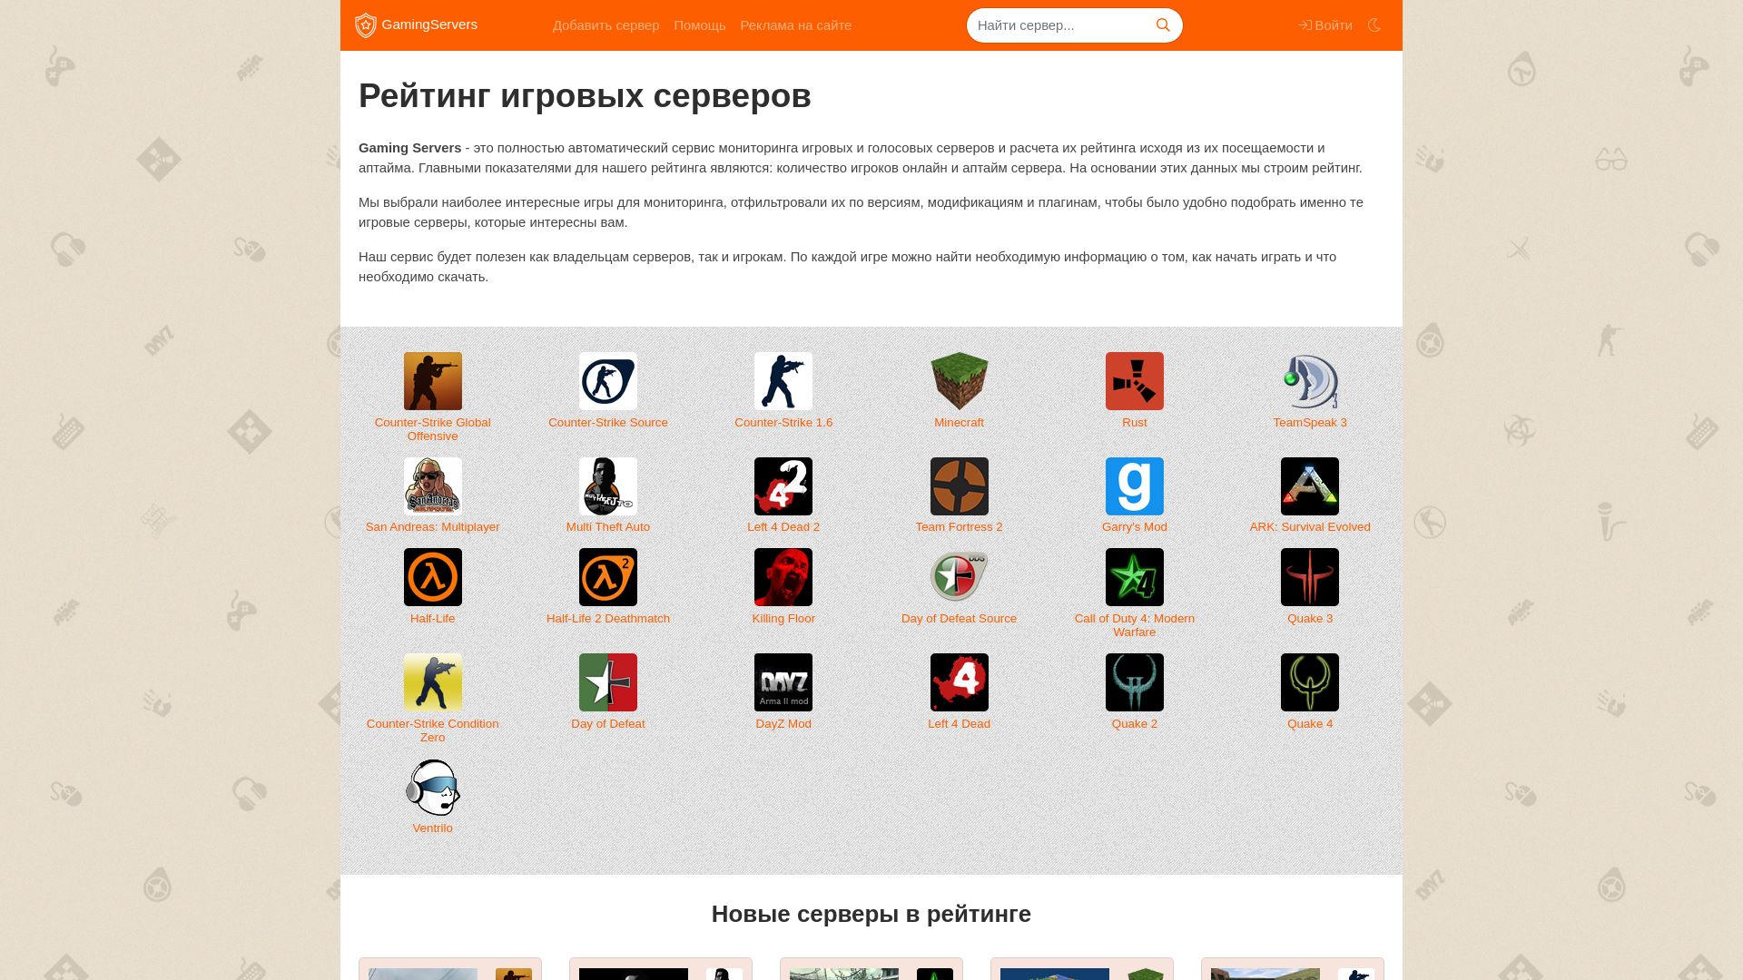
Task: Open the Помощь menu item
Action: 700,25
